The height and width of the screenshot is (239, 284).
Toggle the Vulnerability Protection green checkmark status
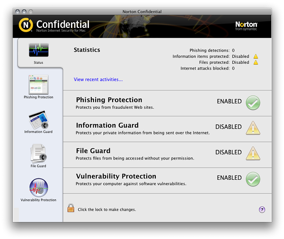click(253, 179)
